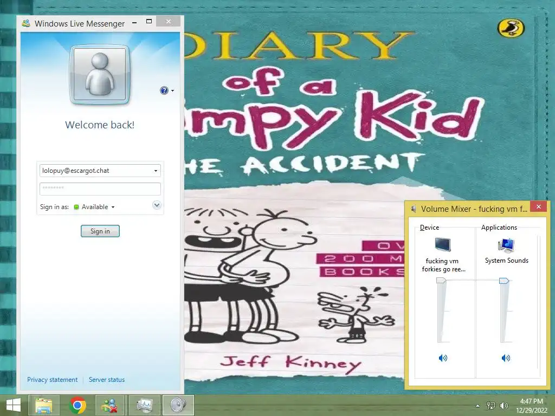Screen dimensions: 555x416
Task: Maximize the Windows Live Messenger window
Action: (149, 22)
